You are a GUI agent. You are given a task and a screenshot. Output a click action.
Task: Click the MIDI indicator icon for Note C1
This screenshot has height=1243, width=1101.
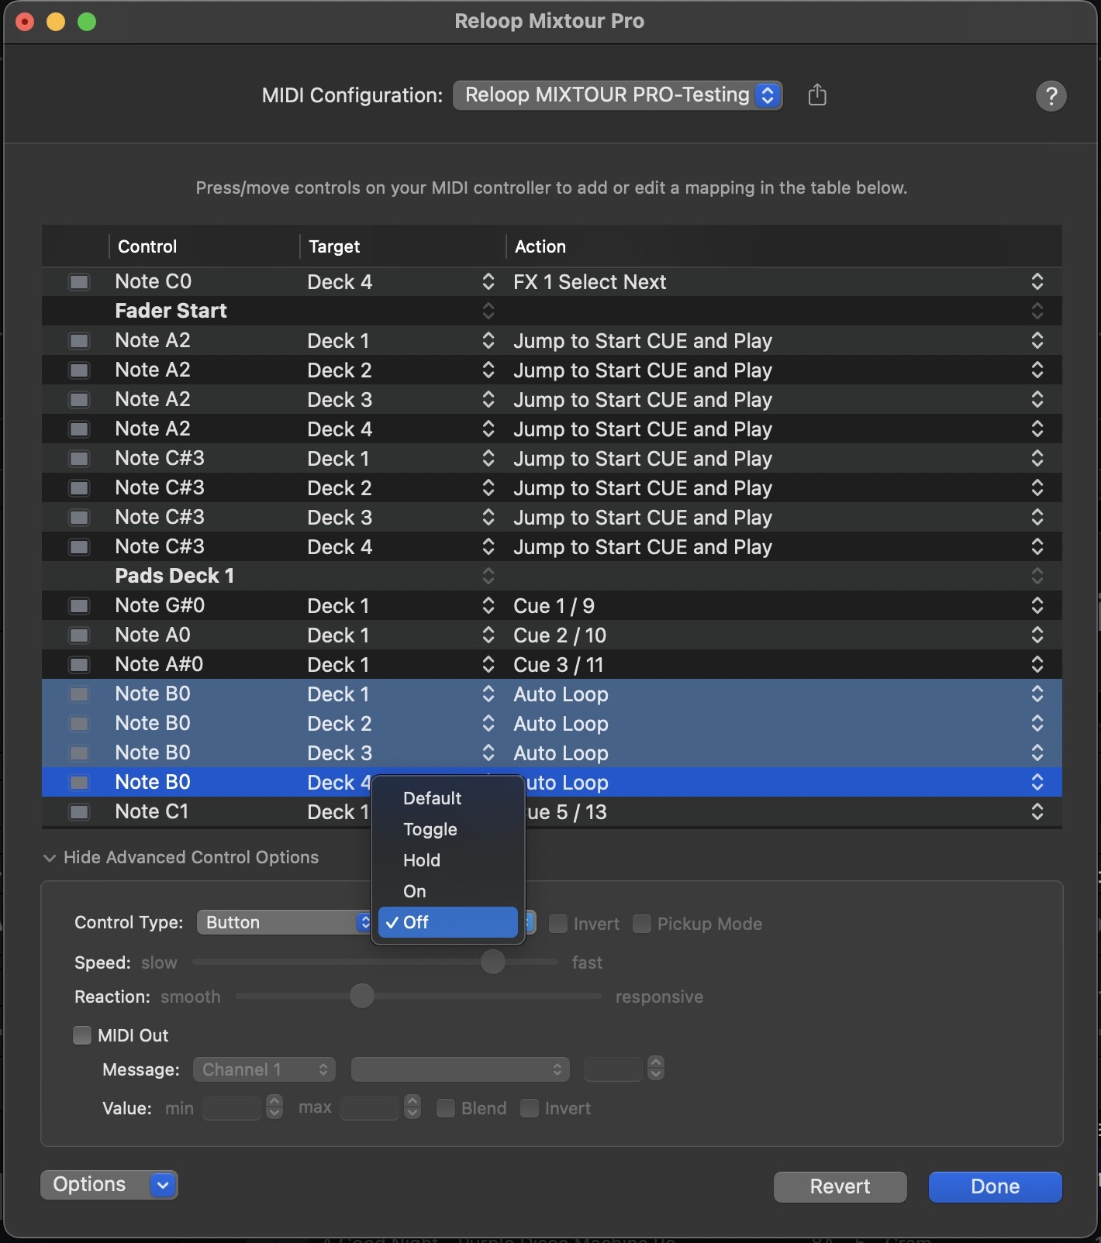tap(79, 812)
